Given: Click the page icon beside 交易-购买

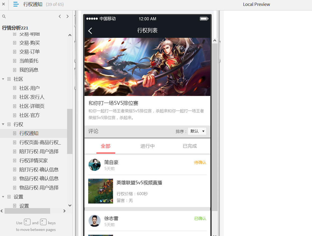Looking at the screenshot, I should (x=14, y=43).
